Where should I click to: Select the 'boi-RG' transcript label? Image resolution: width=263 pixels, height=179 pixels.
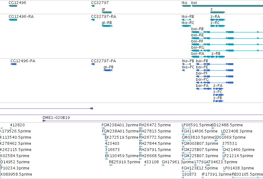(198, 47)
